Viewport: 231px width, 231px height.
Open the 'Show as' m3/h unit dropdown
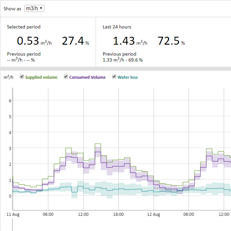point(34,8)
